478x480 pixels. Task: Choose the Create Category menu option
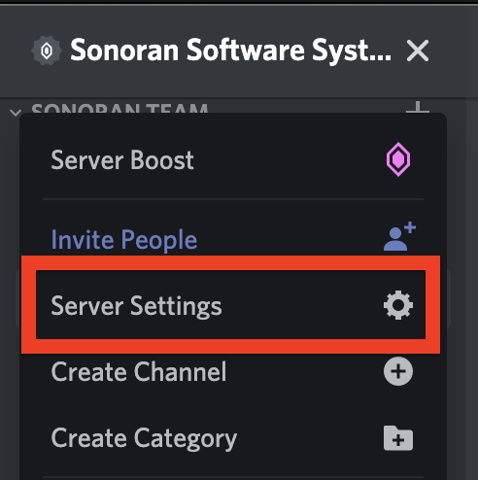[x=233, y=438]
